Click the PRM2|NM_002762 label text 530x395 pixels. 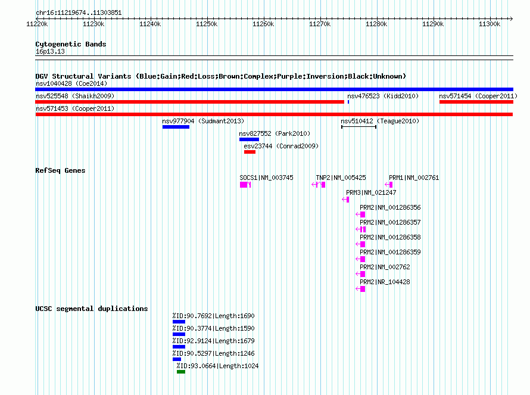[x=385, y=267]
